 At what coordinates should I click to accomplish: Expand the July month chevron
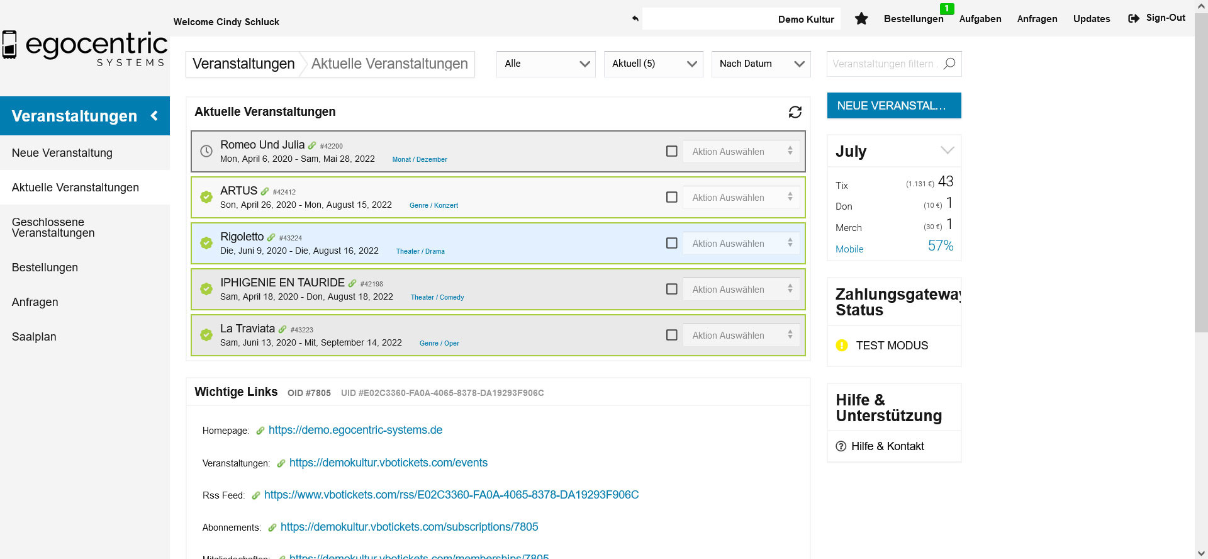947,150
